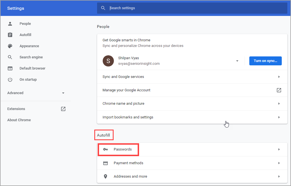Open Manage your Google Account
The image size is (291, 186).
coord(192,90)
